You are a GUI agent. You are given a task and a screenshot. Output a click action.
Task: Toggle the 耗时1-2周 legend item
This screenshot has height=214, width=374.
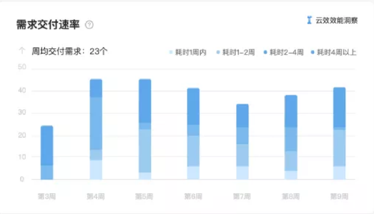click(x=236, y=52)
